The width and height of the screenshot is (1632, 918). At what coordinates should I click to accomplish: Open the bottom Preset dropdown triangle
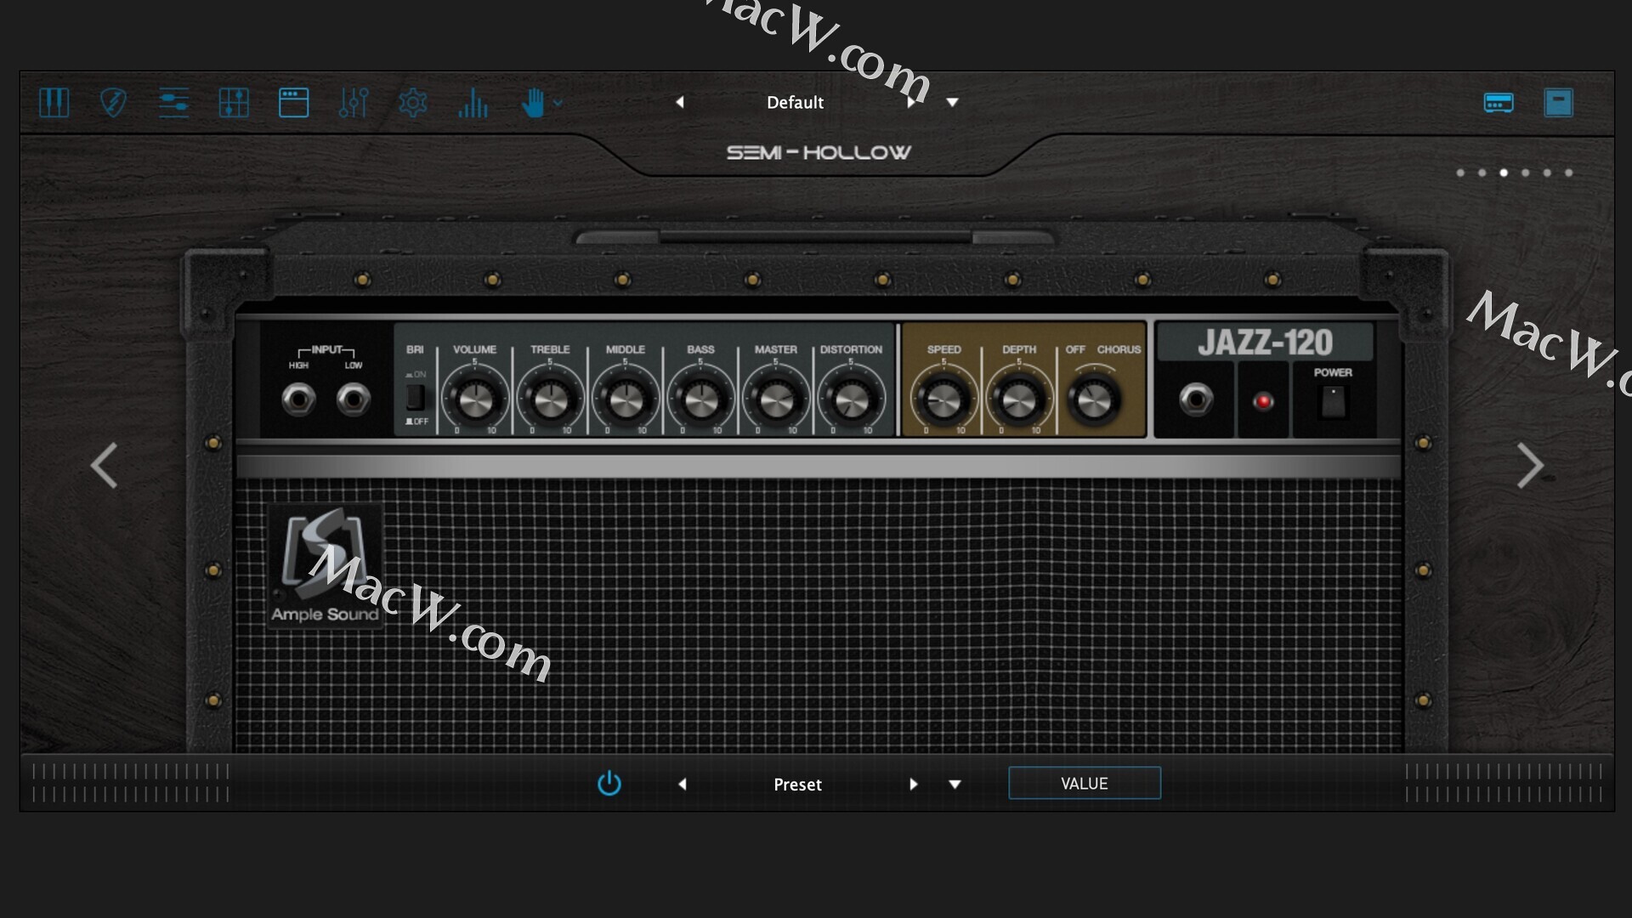(x=955, y=785)
